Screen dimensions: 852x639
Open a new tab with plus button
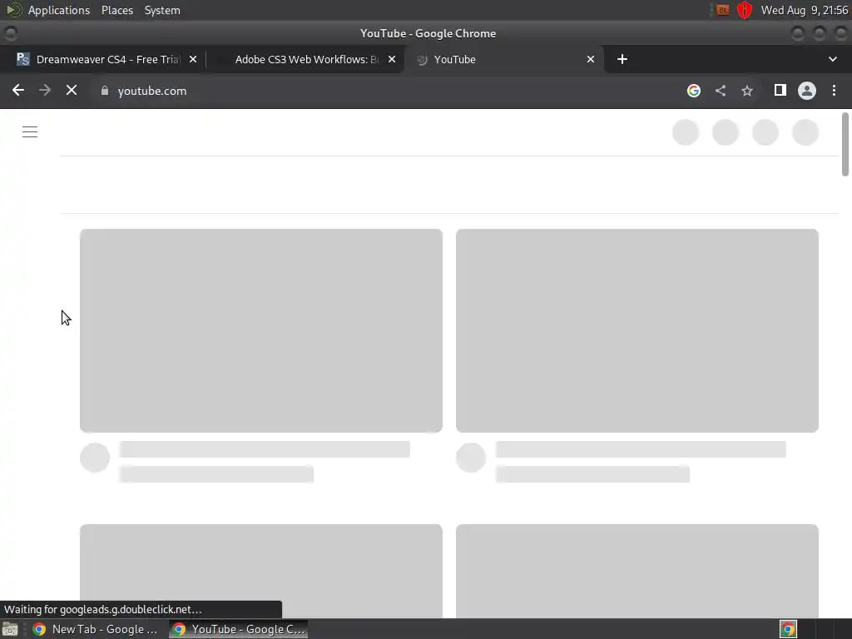622,59
